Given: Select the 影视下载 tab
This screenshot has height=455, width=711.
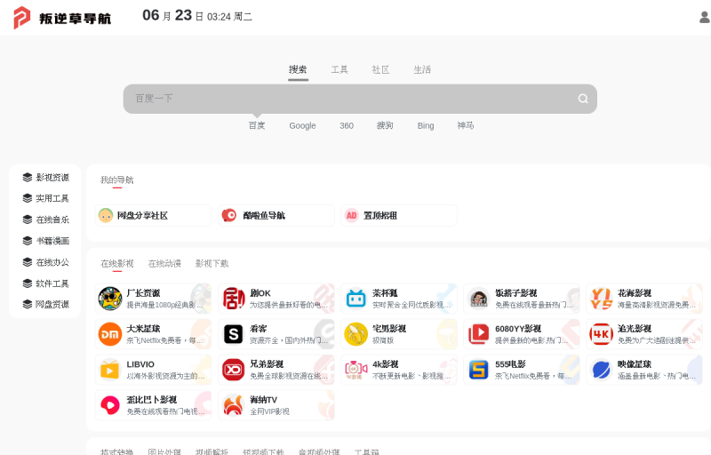Looking at the screenshot, I should click(x=212, y=263).
